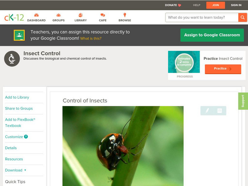Click the DONATE menu item
The image size is (248, 186).
(x=171, y=5)
